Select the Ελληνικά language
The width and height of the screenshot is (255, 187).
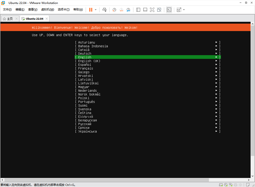(148, 117)
